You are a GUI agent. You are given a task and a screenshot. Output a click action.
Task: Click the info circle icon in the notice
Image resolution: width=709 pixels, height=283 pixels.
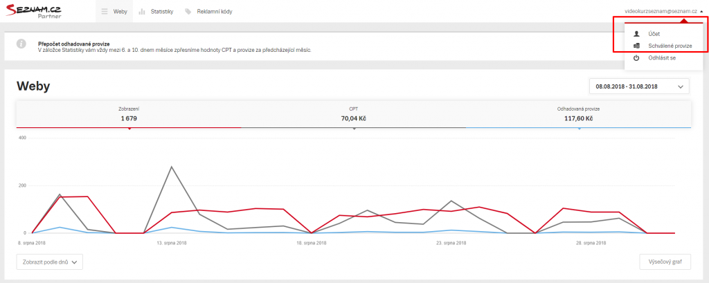(21, 44)
